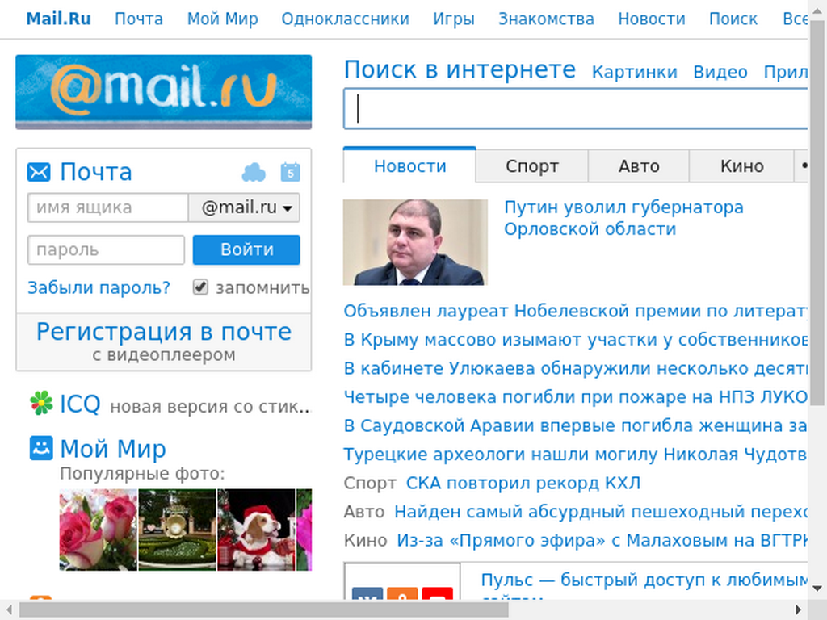Focus the internet search input box
This screenshot has width=827, height=620.
pos(575,109)
